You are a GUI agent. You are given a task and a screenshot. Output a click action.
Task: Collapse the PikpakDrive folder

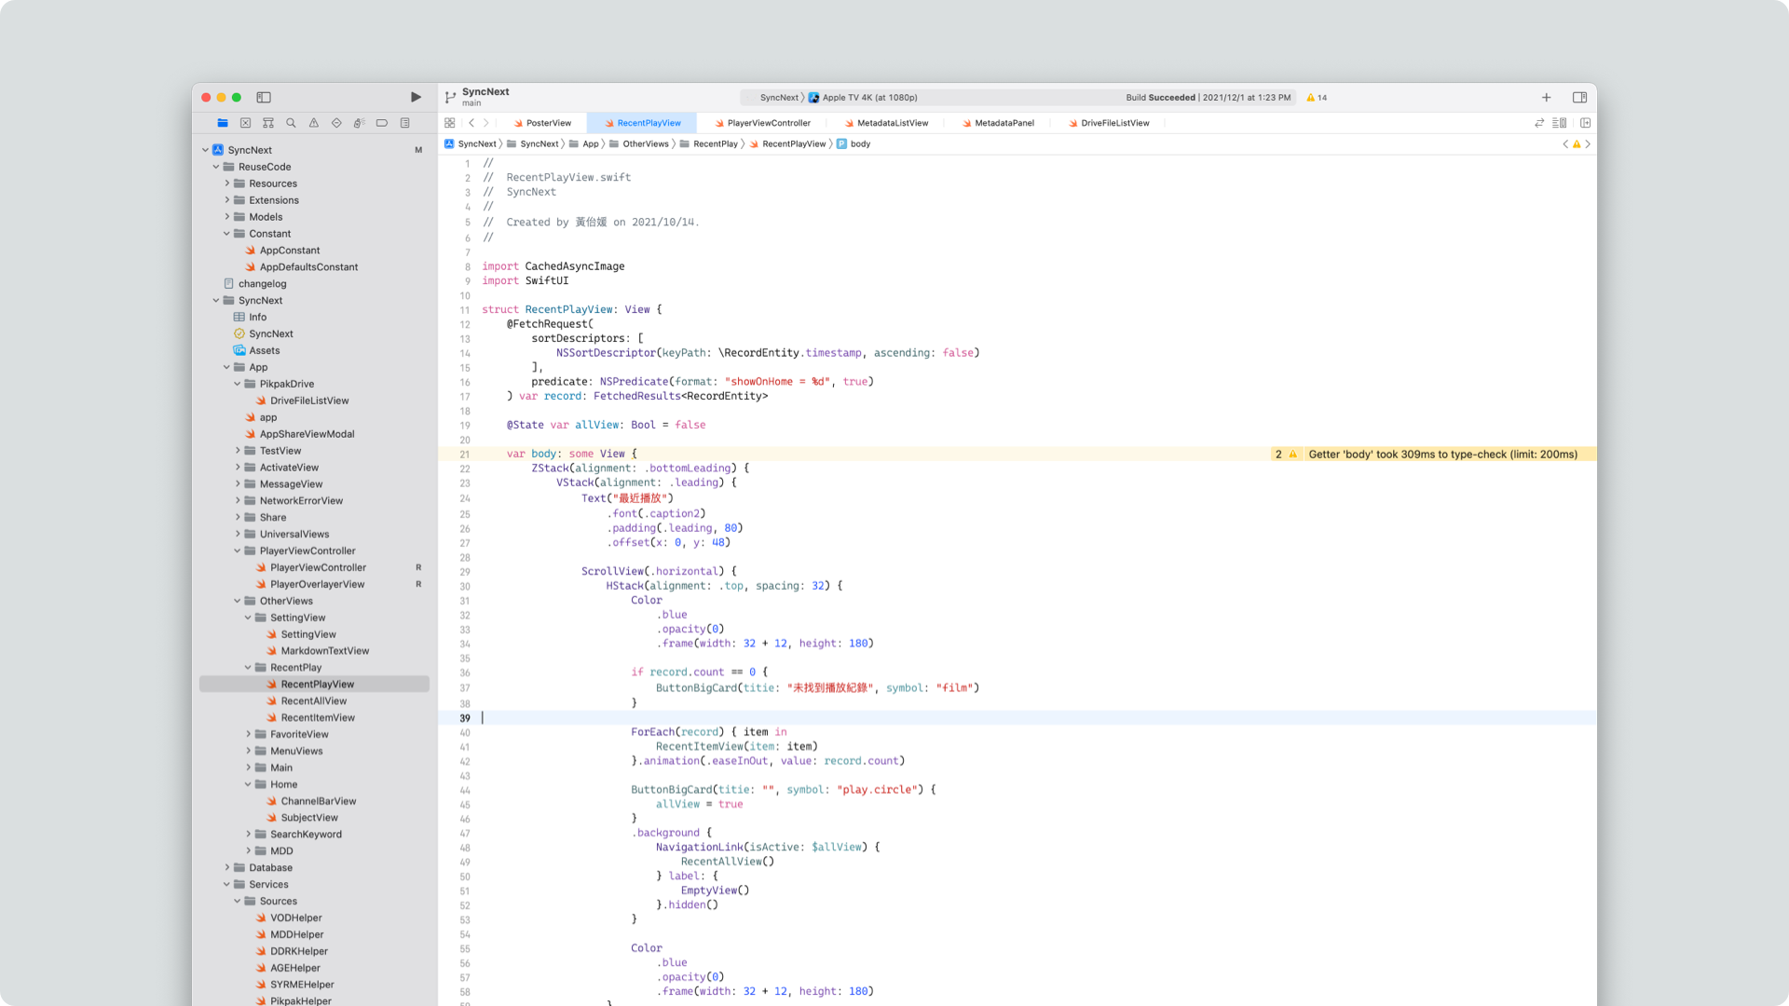click(238, 384)
